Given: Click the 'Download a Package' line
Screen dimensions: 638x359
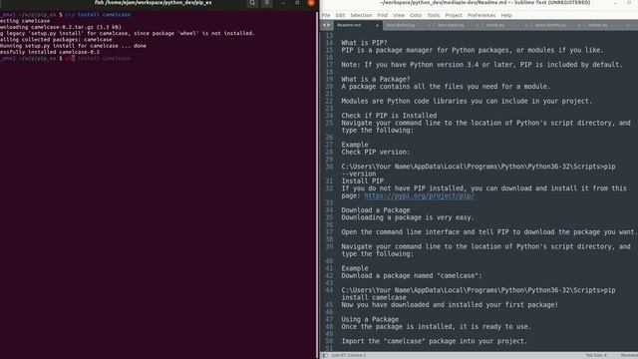Looking at the screenshot, I should 376,210.
